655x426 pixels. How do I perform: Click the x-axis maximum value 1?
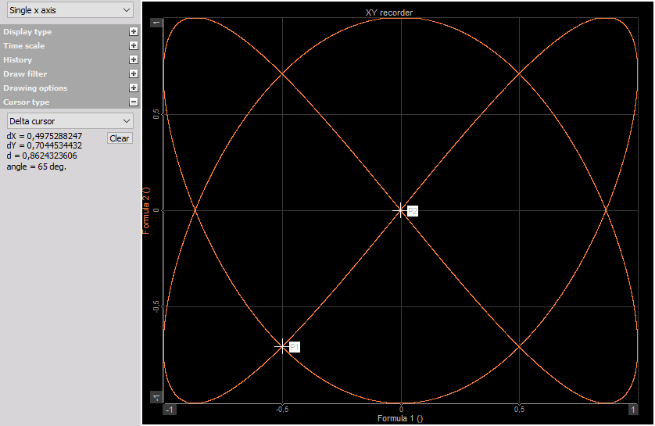point(633,410)
